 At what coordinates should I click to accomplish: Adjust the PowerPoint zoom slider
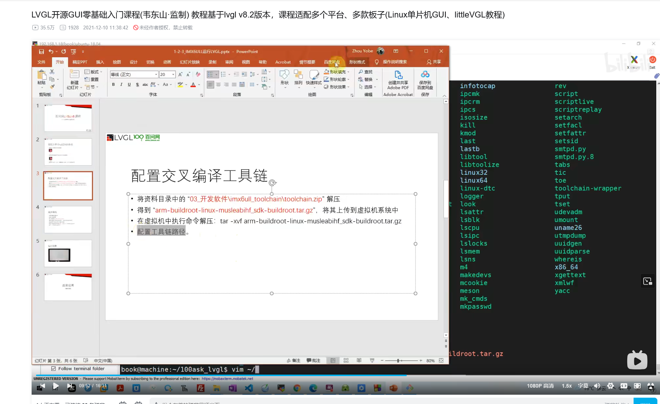398,360
